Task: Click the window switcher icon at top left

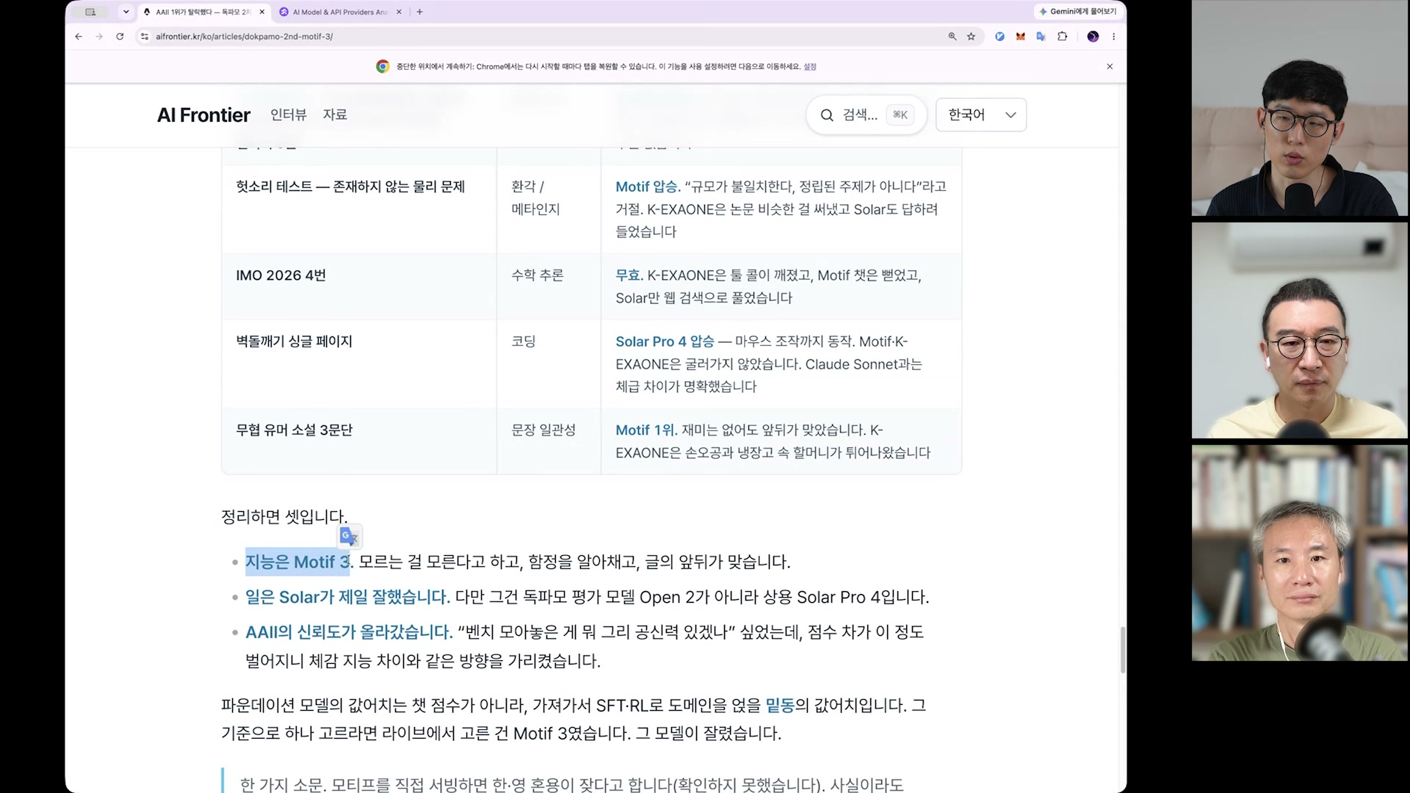Action: tap(90, 12)
